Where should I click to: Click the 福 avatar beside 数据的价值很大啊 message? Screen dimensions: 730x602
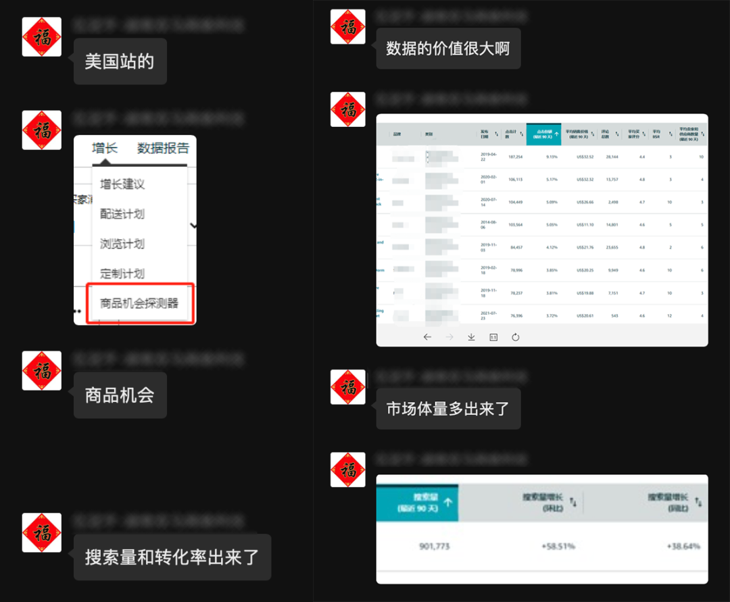click(347, 27)
